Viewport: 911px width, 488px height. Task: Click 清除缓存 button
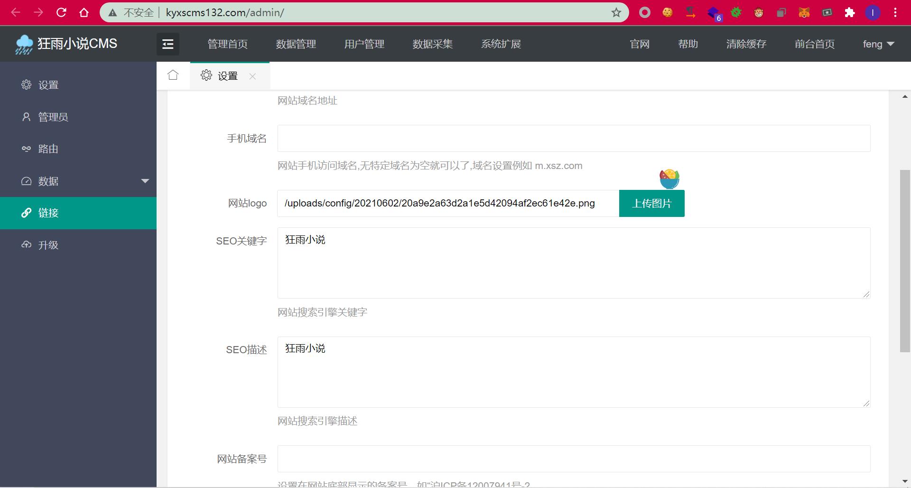pyautogui.click(x=746, y=44)
